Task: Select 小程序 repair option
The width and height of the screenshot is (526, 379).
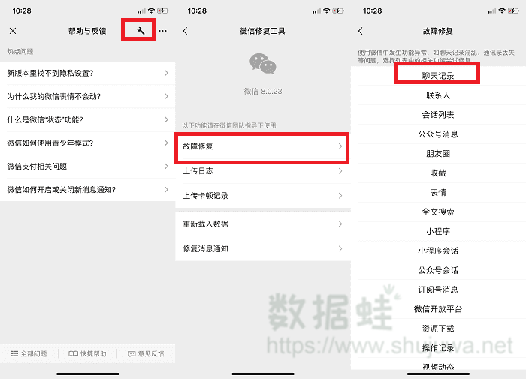Action: click(438, 231)
